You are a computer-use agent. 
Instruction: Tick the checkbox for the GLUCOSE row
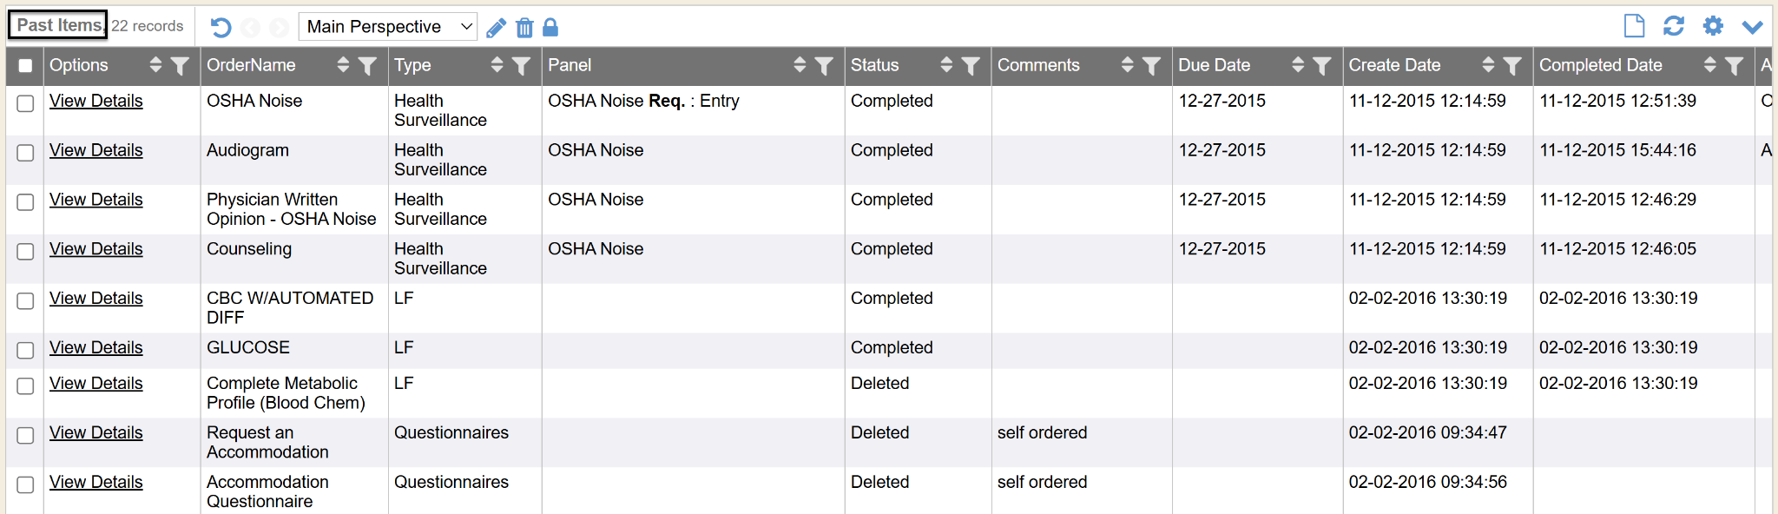click(26, 350)
